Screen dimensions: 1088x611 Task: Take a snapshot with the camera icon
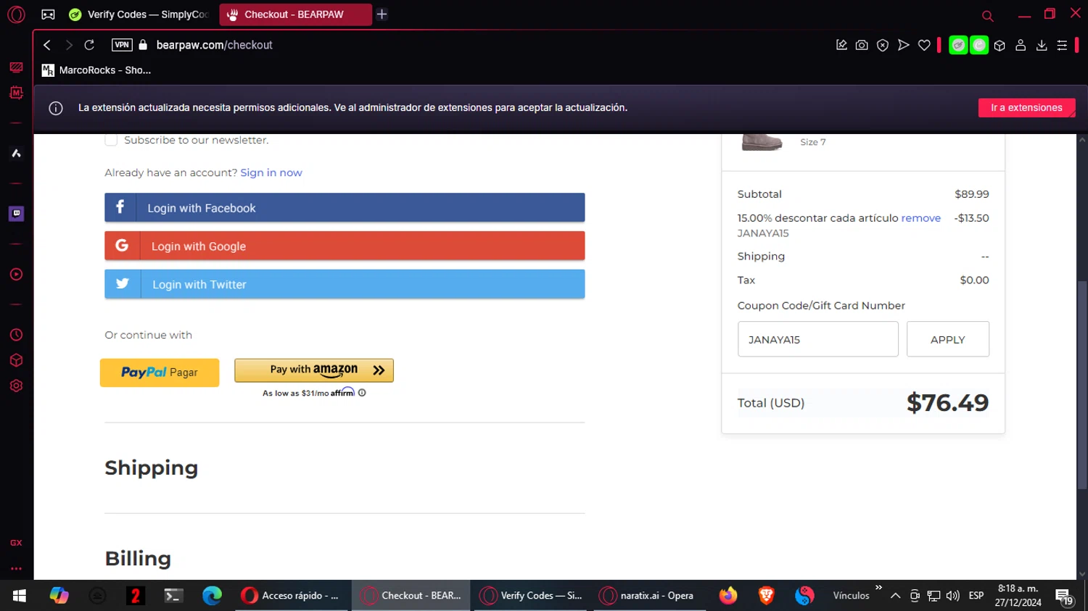tap(862, 45)
